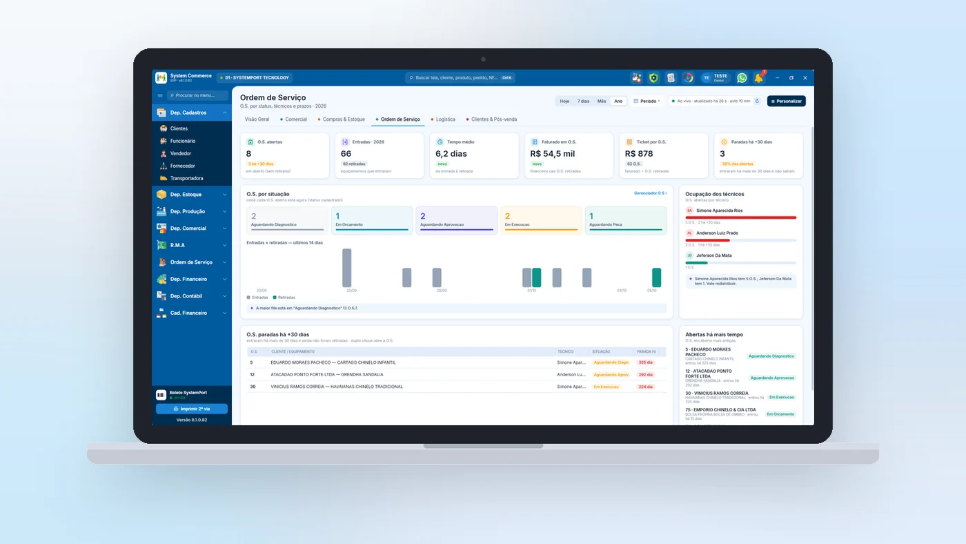Click the green shield settings icon
The image size is (966, 544).
pyautogui.click(x=653, y=78)
